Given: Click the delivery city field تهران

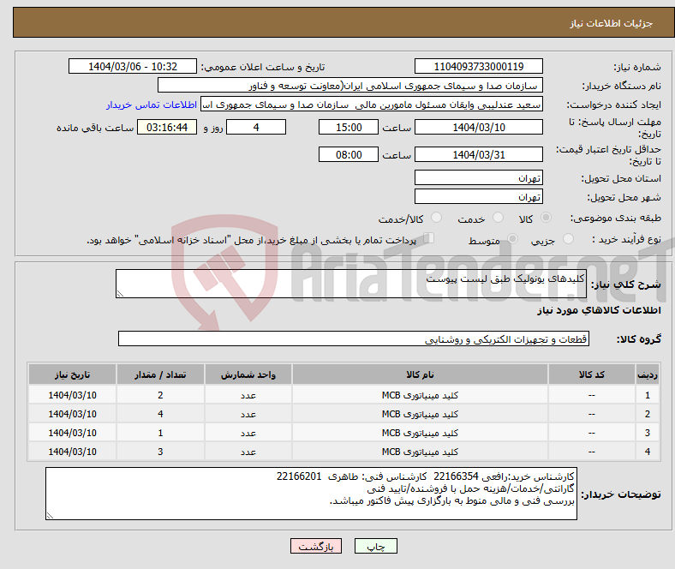Looking at the screenshot, I should 478,197.
